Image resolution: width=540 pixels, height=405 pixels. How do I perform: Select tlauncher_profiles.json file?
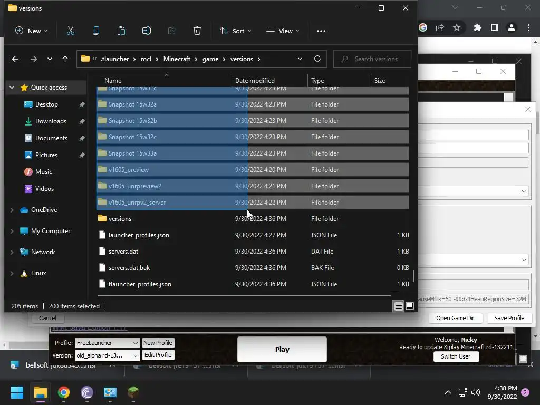coord(253,284)
